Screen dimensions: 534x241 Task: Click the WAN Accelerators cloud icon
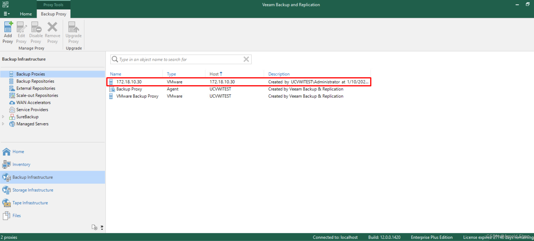click(12, 102)
